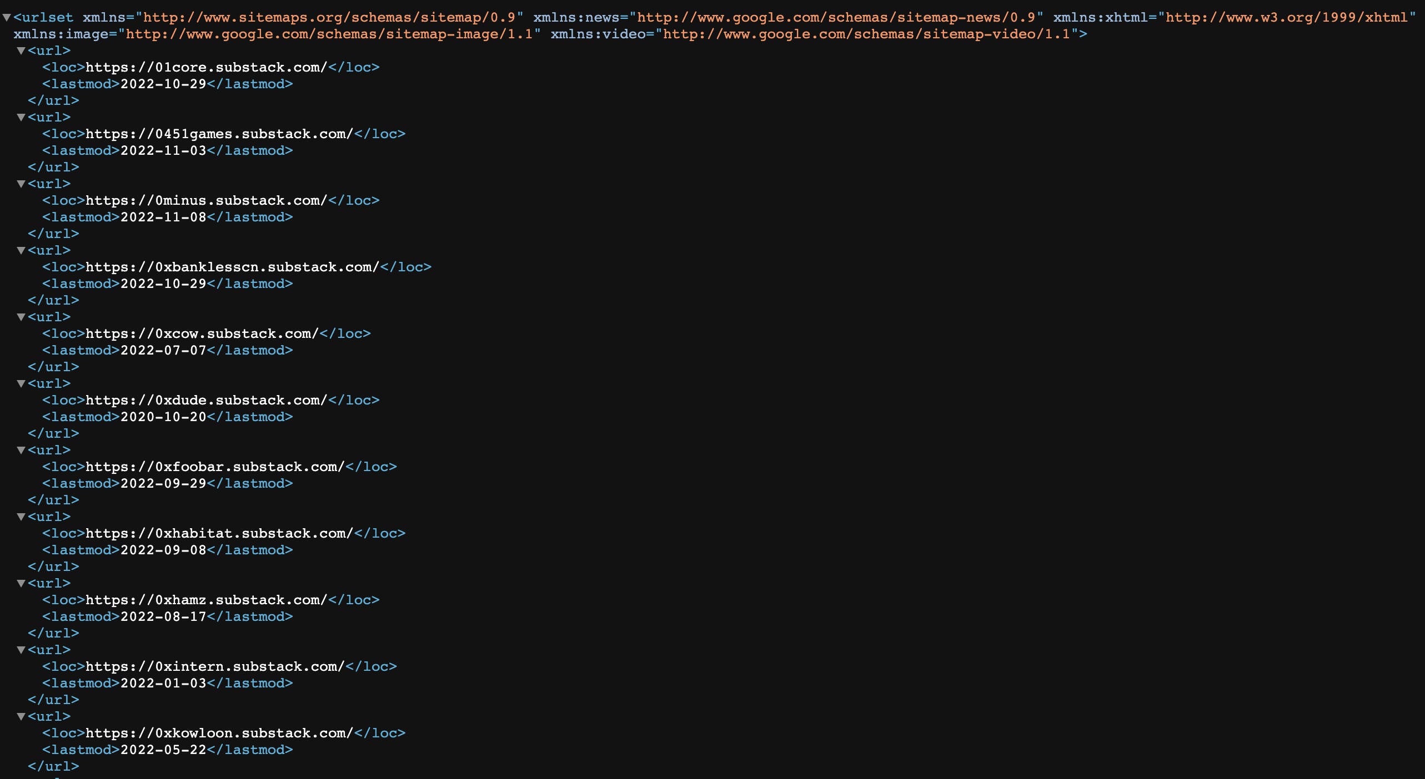
Task: Click the 2022-05-22 lastmod date
Action: 164,750
